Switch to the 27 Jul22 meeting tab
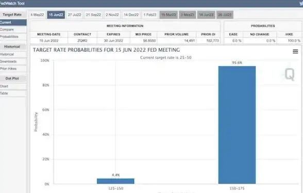Image resolution: width=303 pixels, height=193 pixels. click(x=74, y=15)
